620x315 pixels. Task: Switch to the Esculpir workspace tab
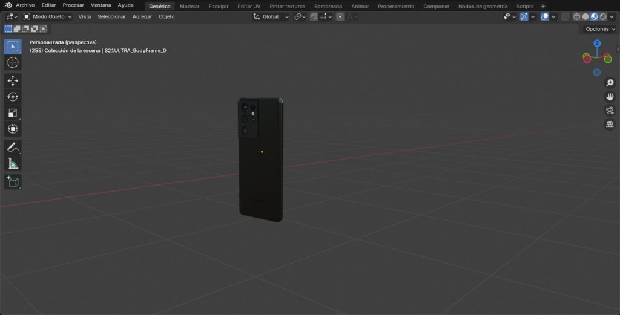219,6
